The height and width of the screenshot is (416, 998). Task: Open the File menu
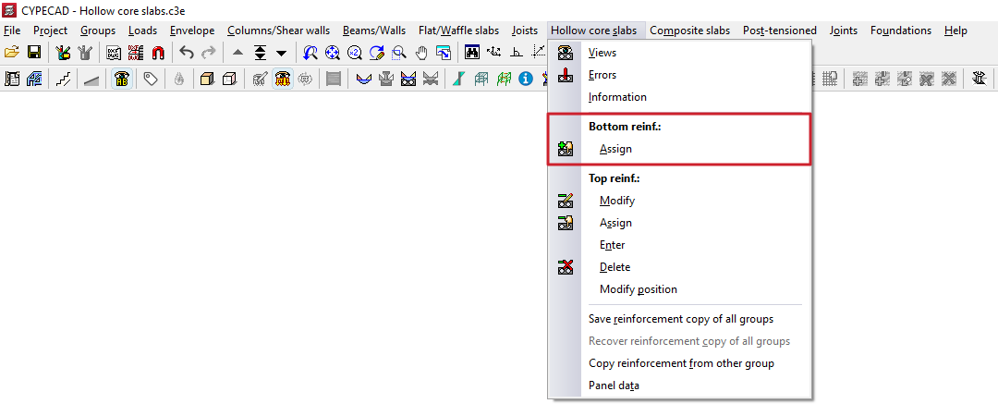(12, 31)
